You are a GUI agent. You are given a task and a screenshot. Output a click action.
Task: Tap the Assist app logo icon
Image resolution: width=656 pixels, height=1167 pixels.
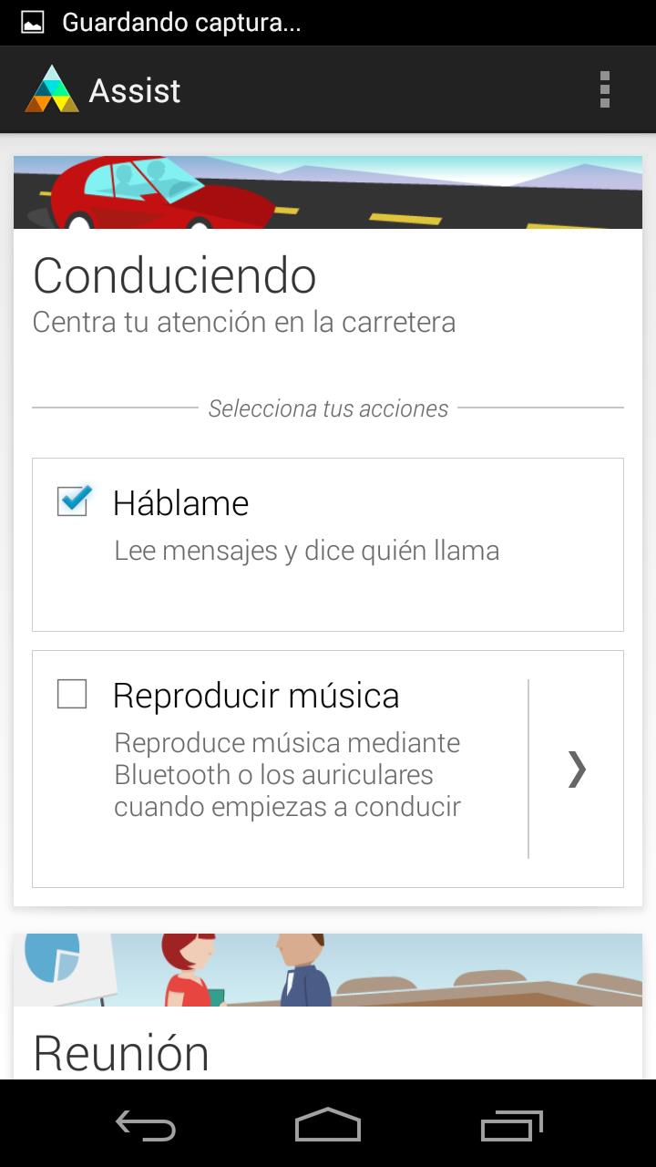point(52,89)
